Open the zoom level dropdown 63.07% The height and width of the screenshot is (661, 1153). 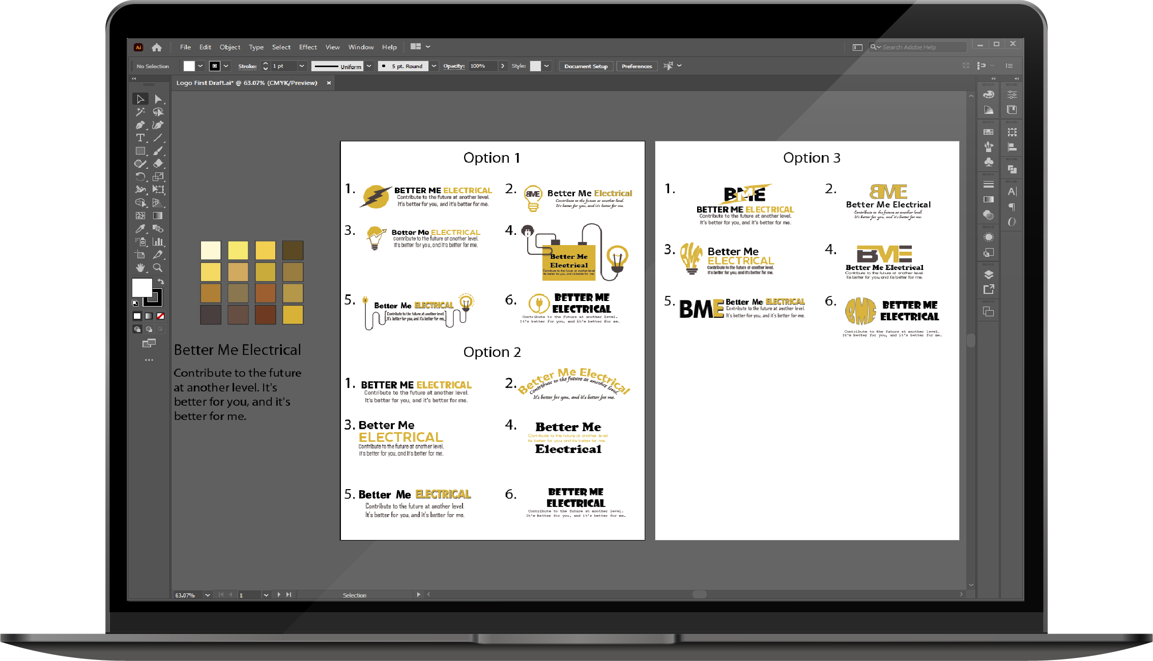(x=208, y=595)
